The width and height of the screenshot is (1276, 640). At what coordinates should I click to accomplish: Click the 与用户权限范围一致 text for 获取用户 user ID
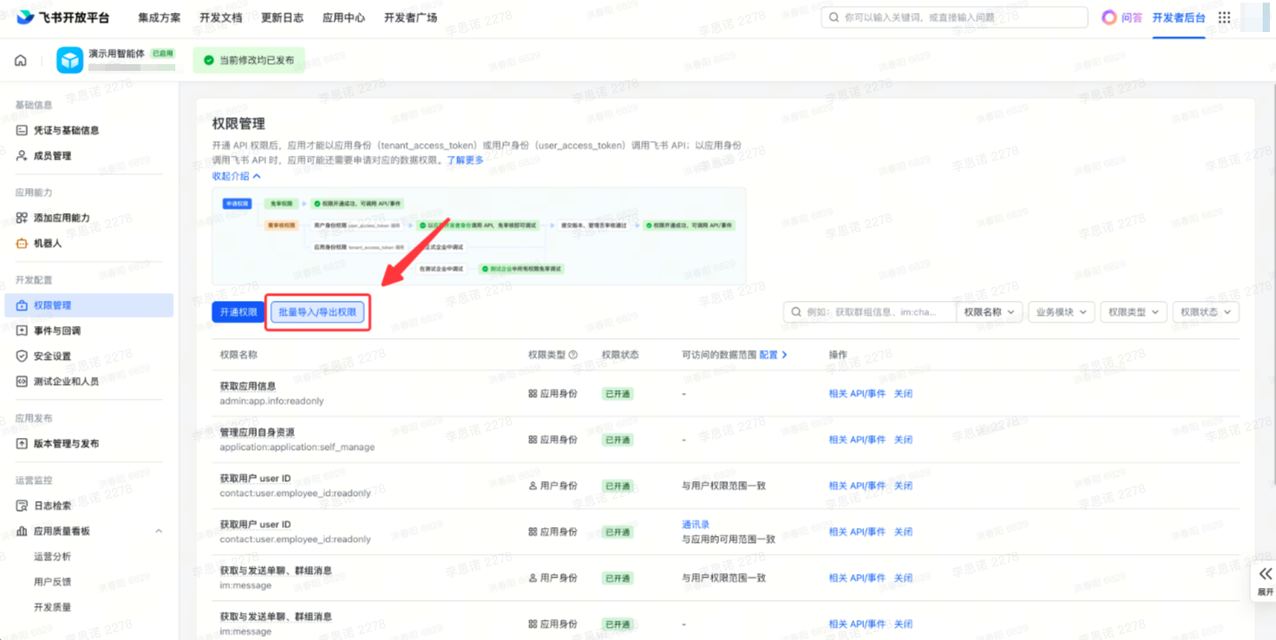[723, 486]
